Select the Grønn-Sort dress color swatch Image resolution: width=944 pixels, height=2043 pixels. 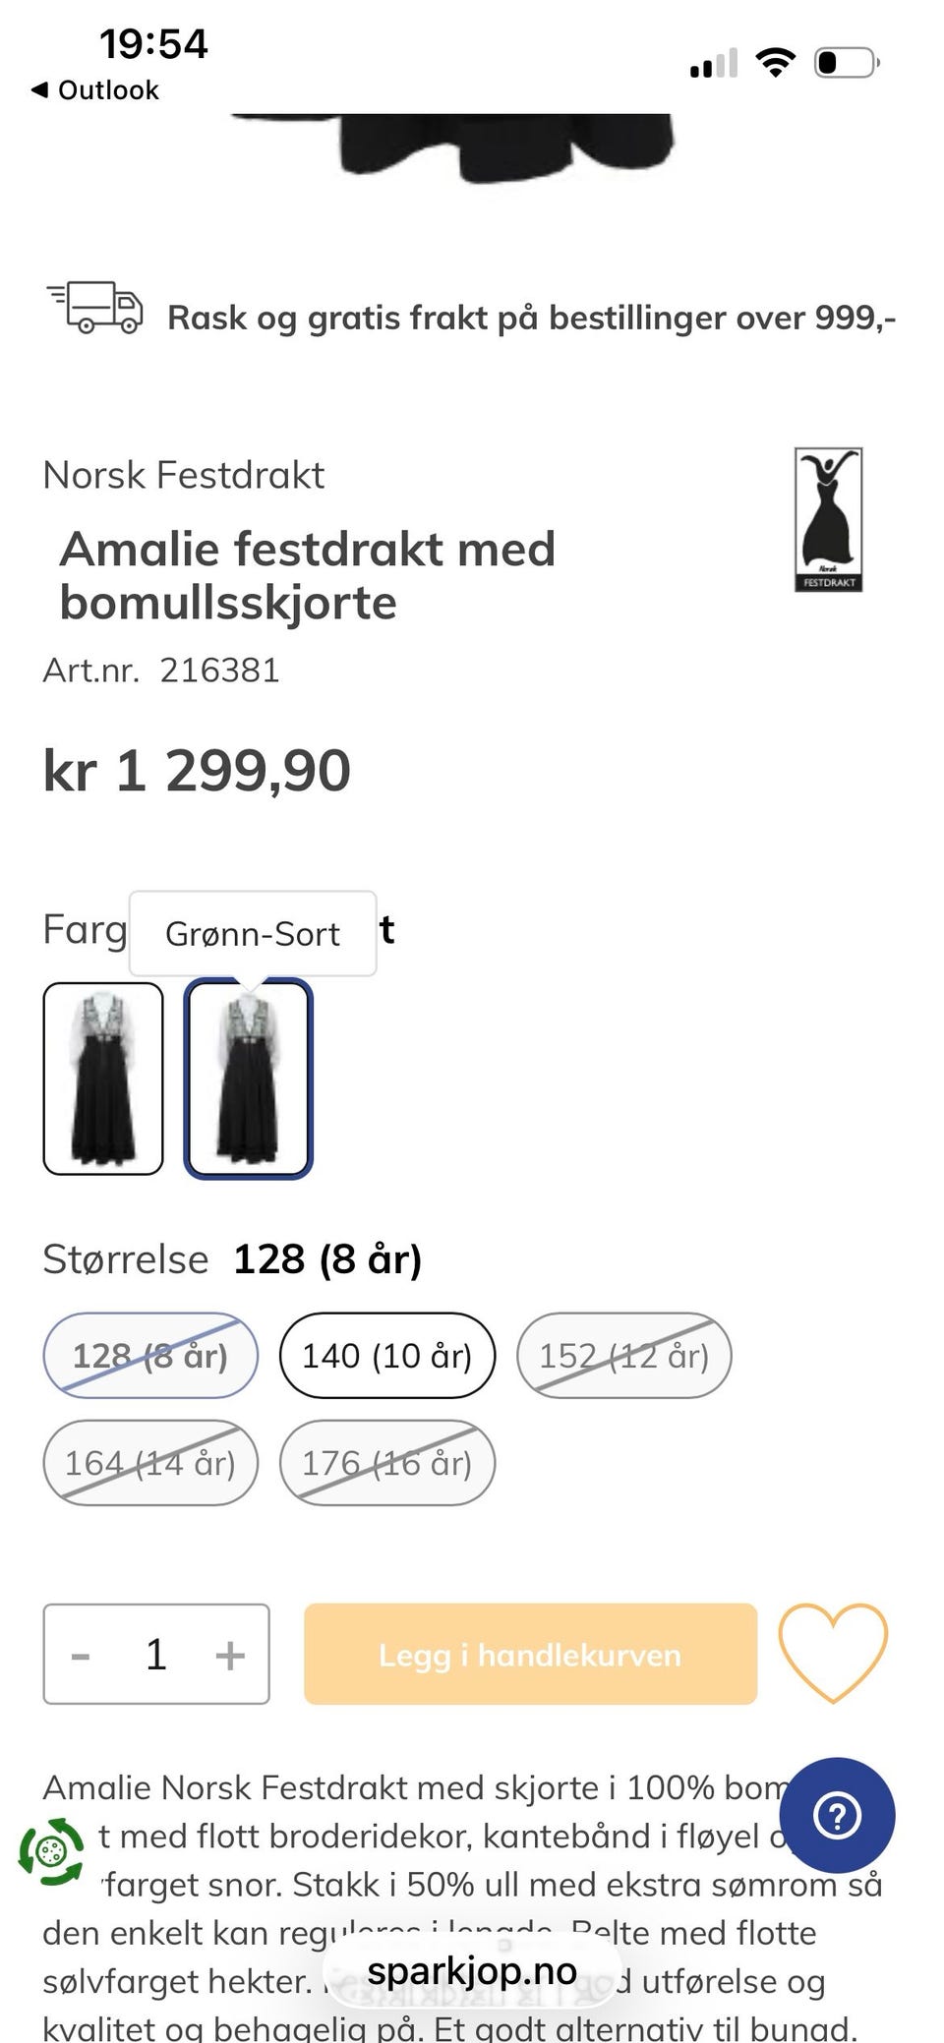249,1079
